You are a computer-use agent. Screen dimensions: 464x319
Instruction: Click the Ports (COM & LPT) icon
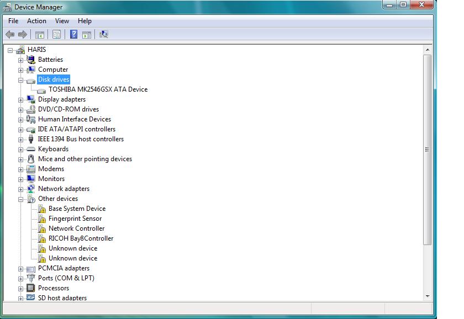click(31, 278)
